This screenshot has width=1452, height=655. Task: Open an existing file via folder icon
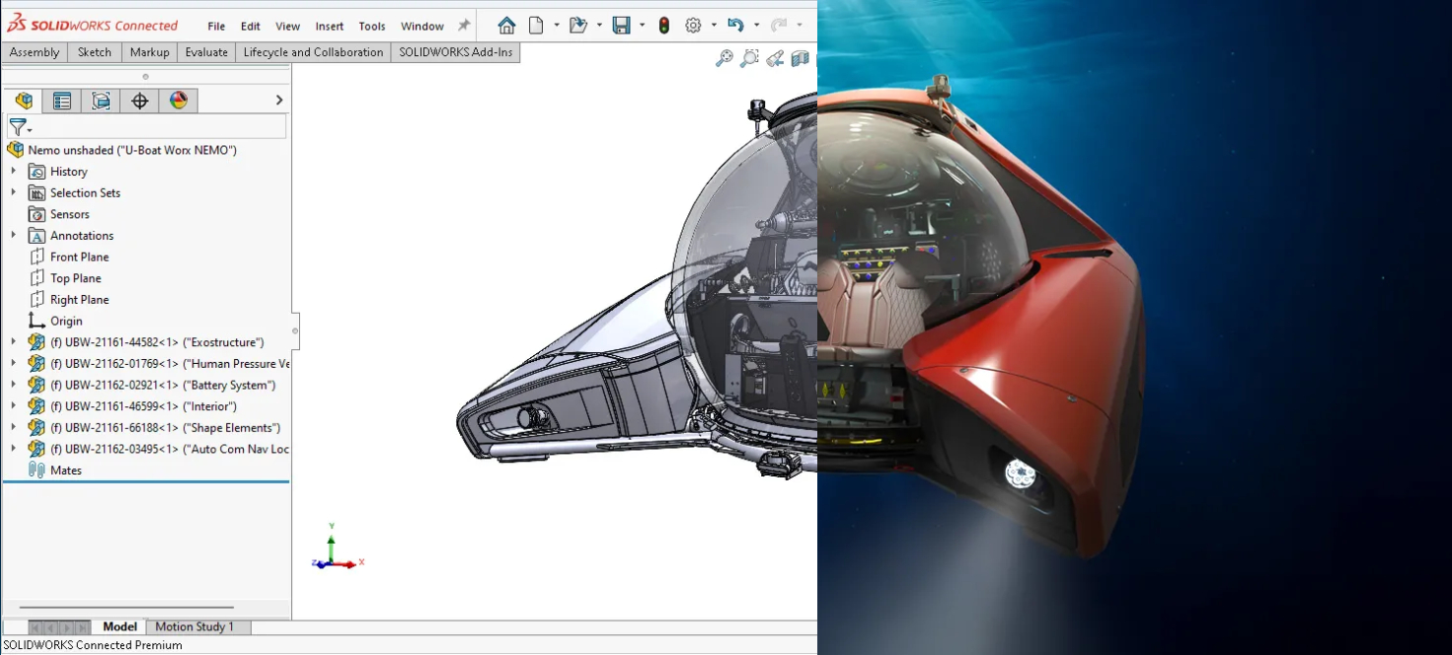point(578,26)
